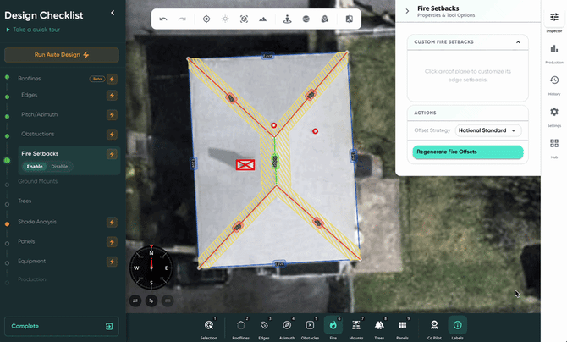Viewport: 567px width, 342px height.
Task: Run auto lightning for Panels
Action: (112, 242)
